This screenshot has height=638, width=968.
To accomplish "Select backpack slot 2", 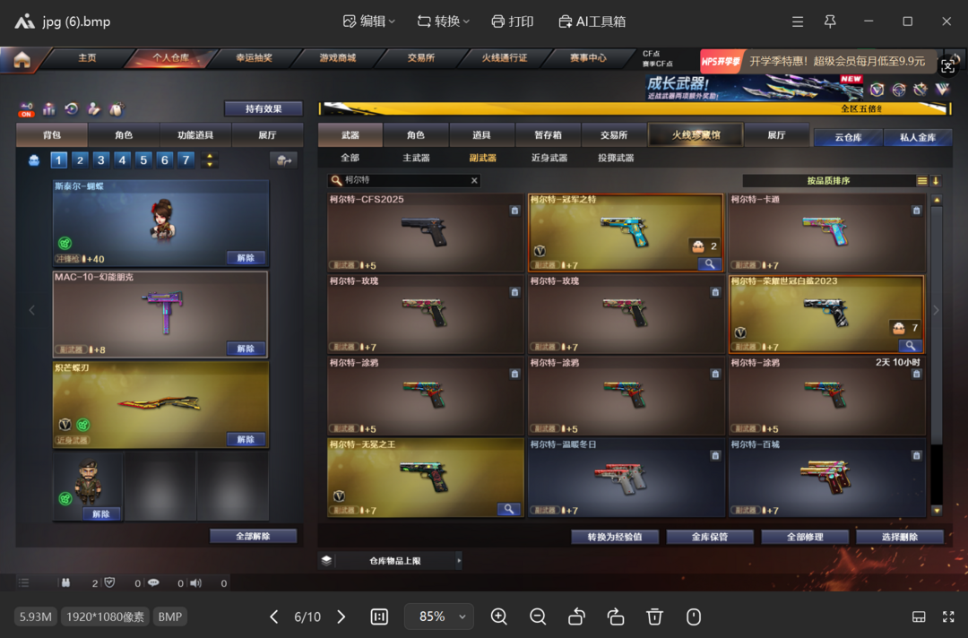I will tap(80, 160).
